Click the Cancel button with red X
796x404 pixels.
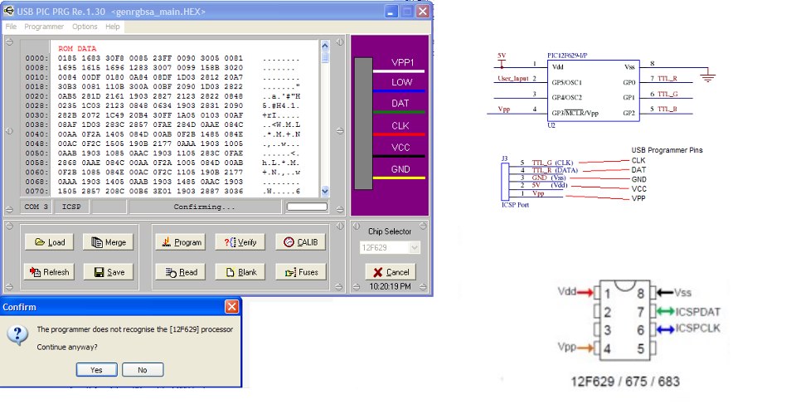[x=391, y=272]
